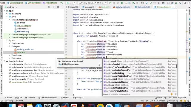Viewport: 191px width, 107px height.
Task: Select isShown in the completion list
Action: click(140, 85)
